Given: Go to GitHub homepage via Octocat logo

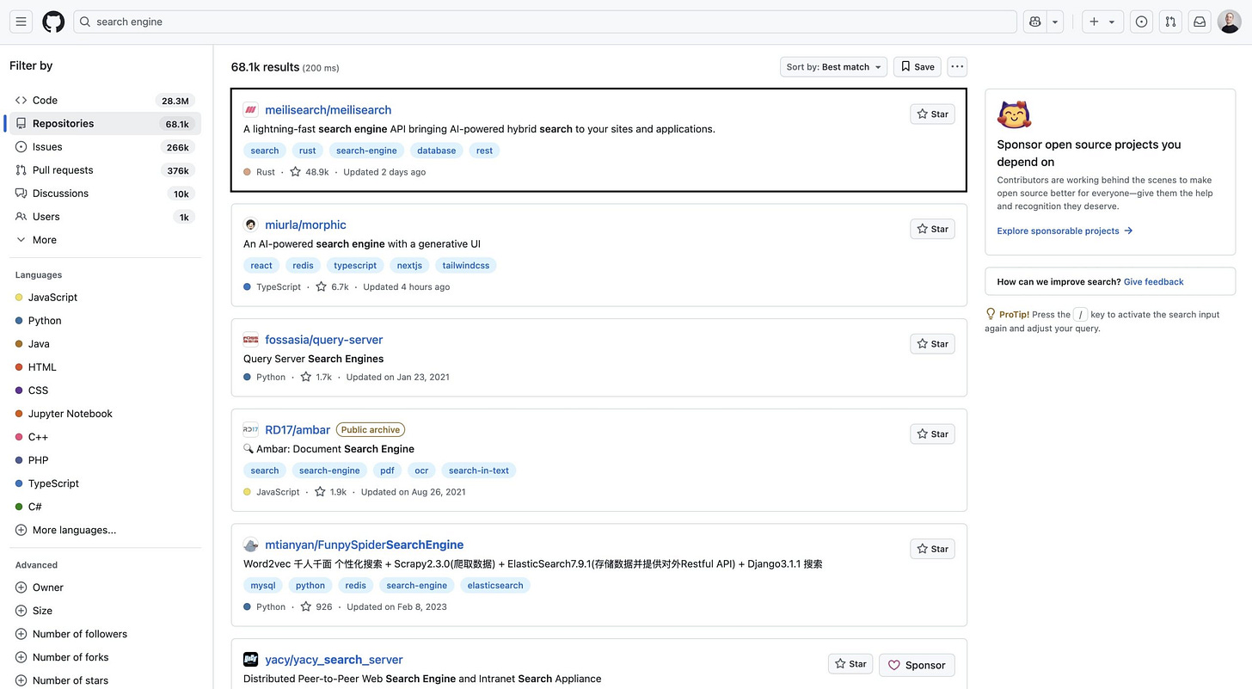Looking at the screenshot, I should tap(53, 22).
